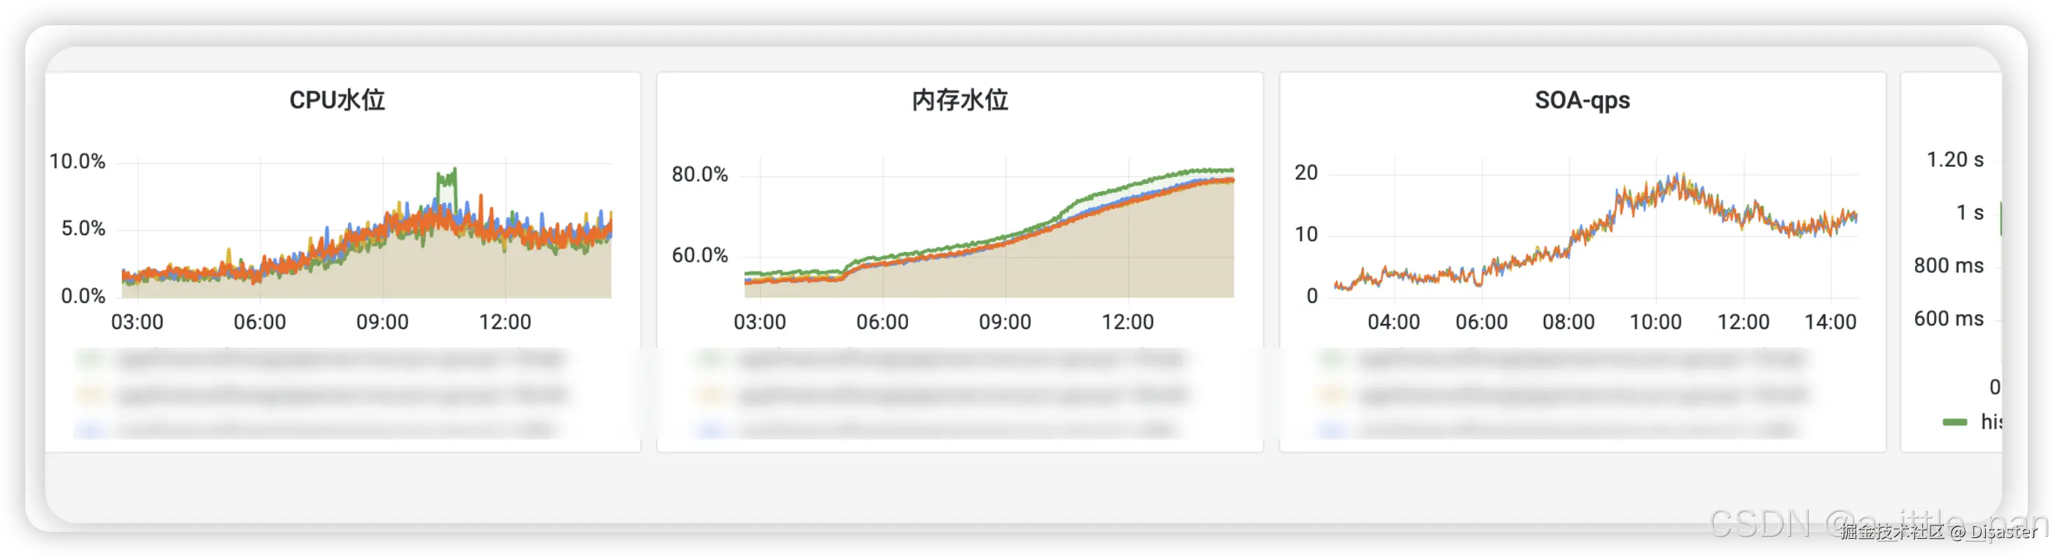Select the 'his' legend label in the rightmost panel
This screenshot has height=557, width=2053.
click(1991, 421)
